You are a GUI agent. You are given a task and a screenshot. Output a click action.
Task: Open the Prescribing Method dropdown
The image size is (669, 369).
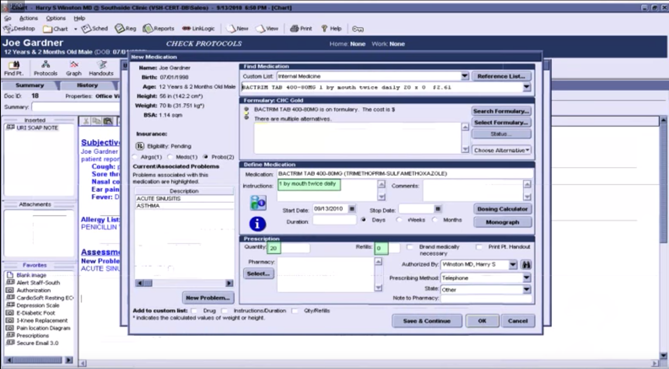tap(527, 278)
